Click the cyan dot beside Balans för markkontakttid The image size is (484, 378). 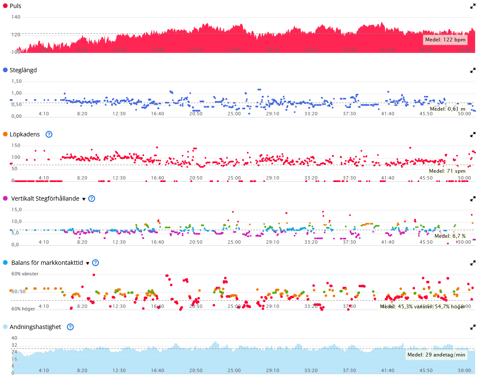5,262
